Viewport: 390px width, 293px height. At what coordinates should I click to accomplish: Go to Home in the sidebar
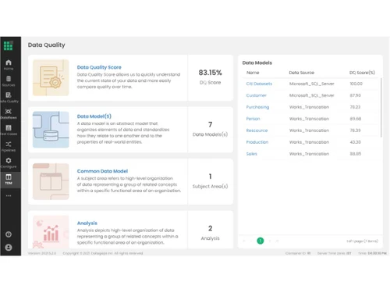(x=9, y=65)
